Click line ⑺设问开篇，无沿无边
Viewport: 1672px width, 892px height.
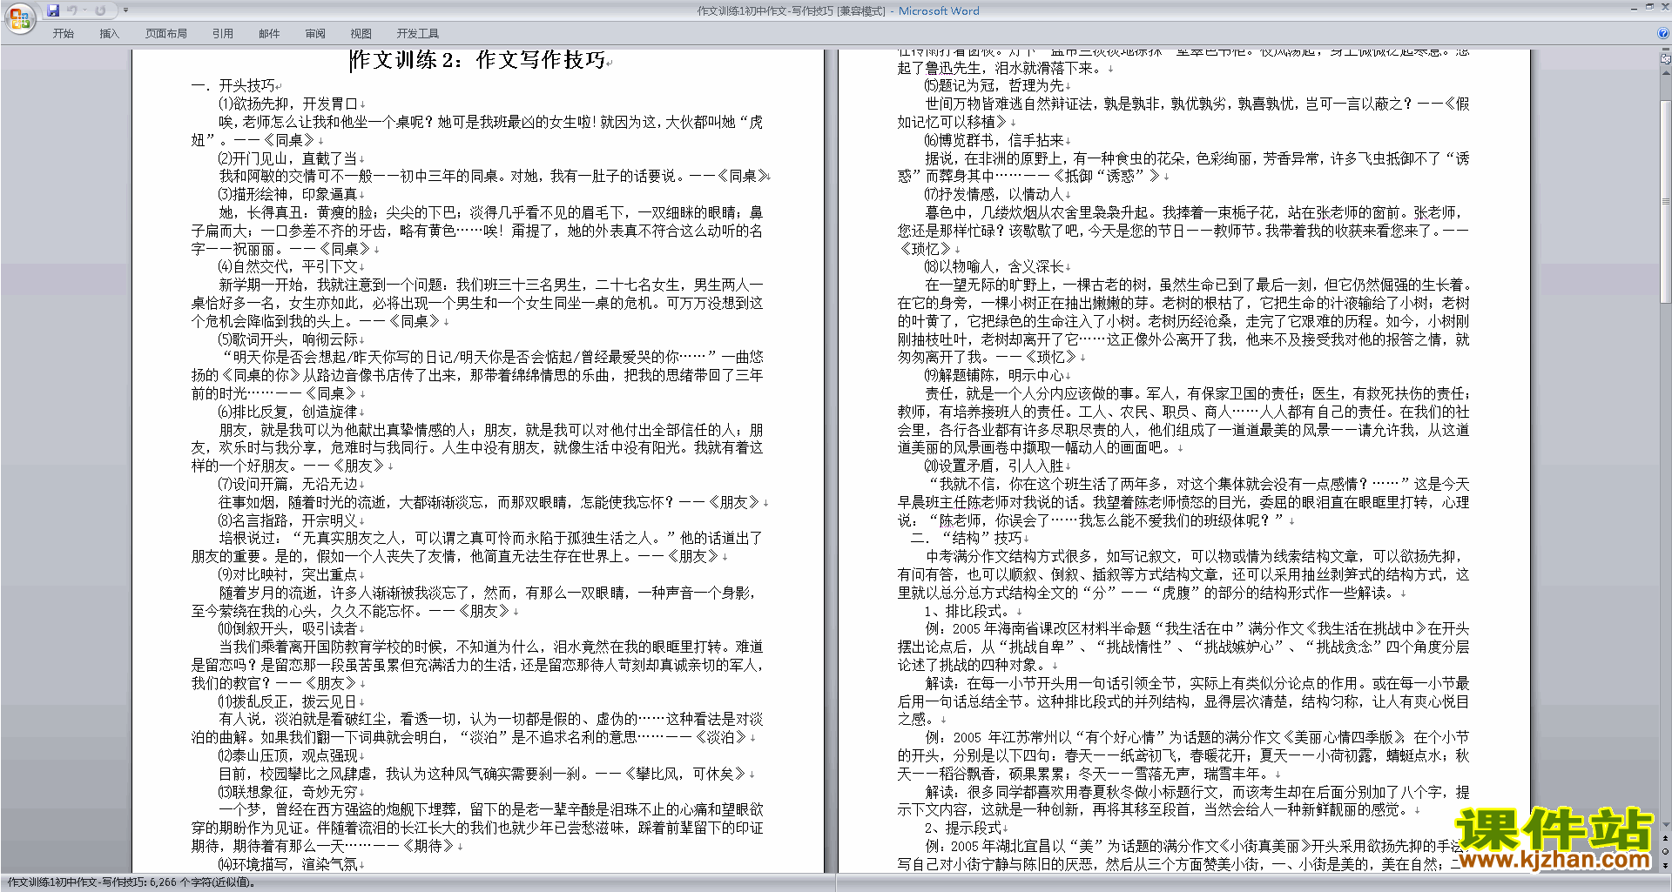(x=288, y=484)
